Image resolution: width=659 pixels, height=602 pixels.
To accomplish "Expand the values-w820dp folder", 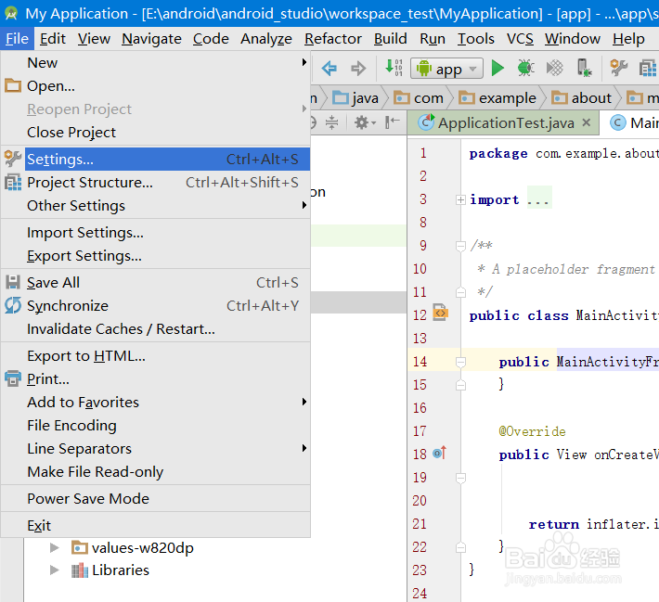I will tap(54, 548).
